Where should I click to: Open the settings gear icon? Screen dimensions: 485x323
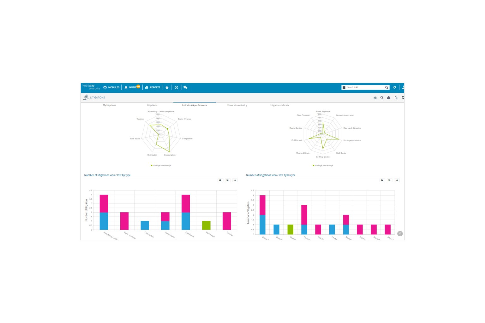tap(394, 87)
